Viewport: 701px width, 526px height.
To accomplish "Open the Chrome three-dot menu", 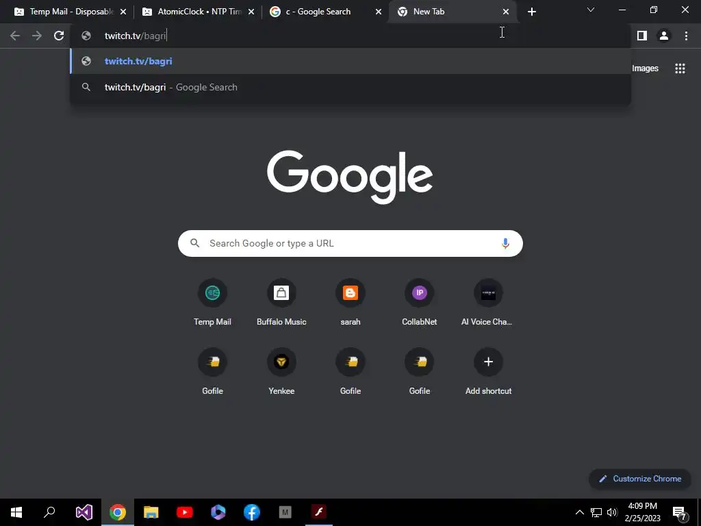I will [686, 36].
